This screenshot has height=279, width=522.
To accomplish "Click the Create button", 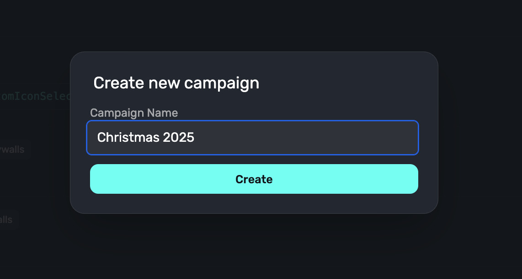I will coord(254,179).
